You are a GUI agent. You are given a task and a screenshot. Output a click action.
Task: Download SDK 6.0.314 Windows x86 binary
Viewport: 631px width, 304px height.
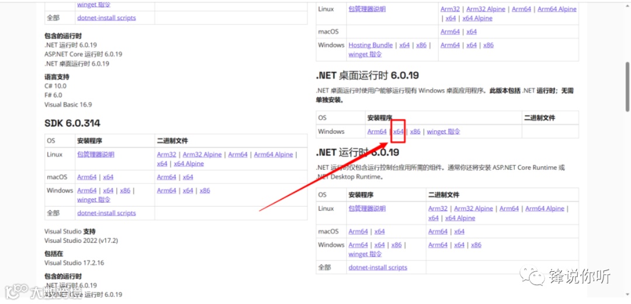[x=205, y=190]
